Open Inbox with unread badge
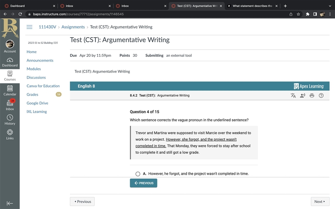This screenshot has width=335, height=209. (x=10, y=105)
